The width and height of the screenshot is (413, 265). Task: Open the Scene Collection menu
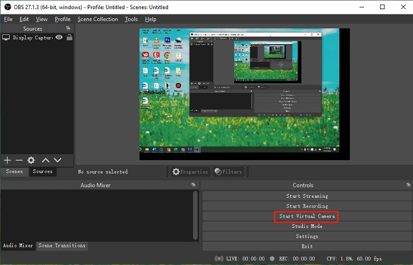point(98,19)
